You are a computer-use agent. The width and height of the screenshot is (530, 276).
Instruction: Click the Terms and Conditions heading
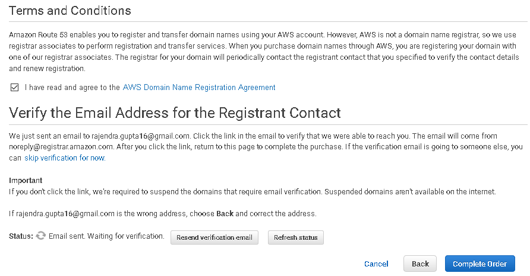point(70,11)
